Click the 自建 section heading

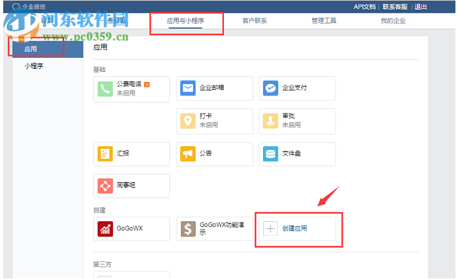(99, 210)
